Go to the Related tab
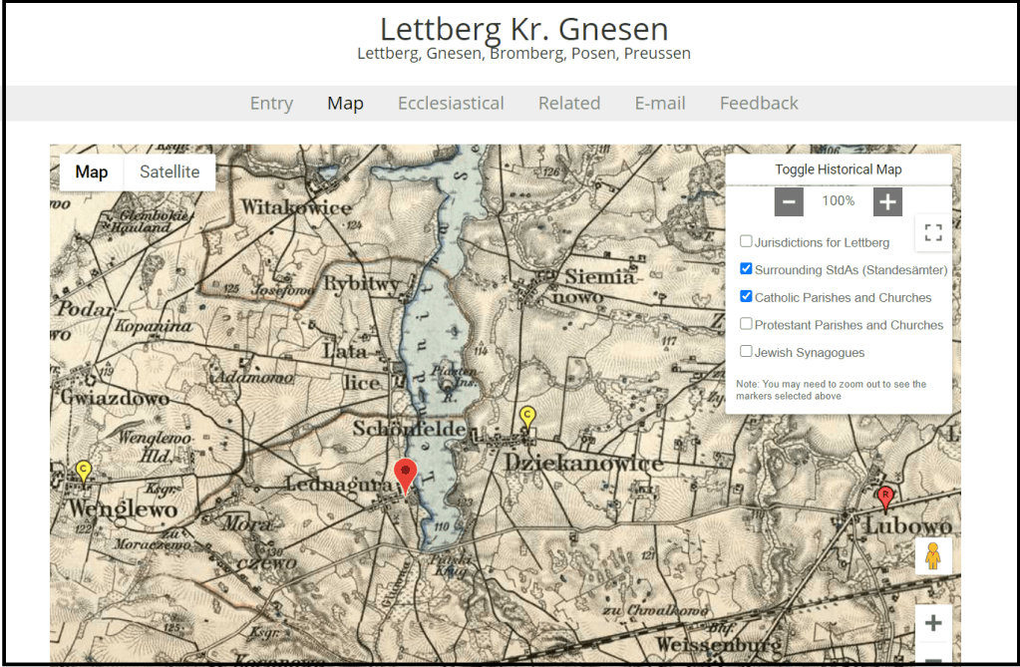 569,104
